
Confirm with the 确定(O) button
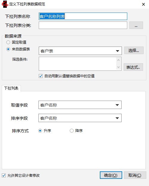click(111, 175)
